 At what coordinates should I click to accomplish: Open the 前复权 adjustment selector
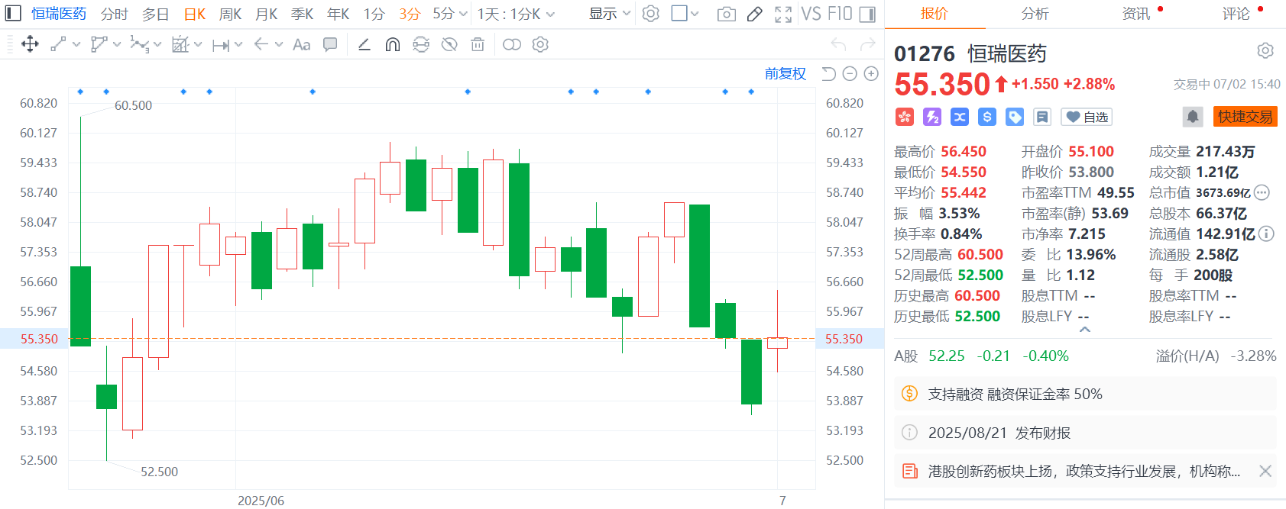coord(786,73)
